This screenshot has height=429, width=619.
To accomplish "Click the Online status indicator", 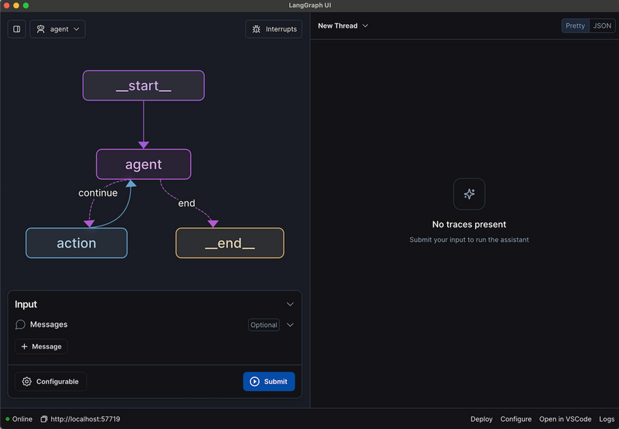I will [19, 419].
